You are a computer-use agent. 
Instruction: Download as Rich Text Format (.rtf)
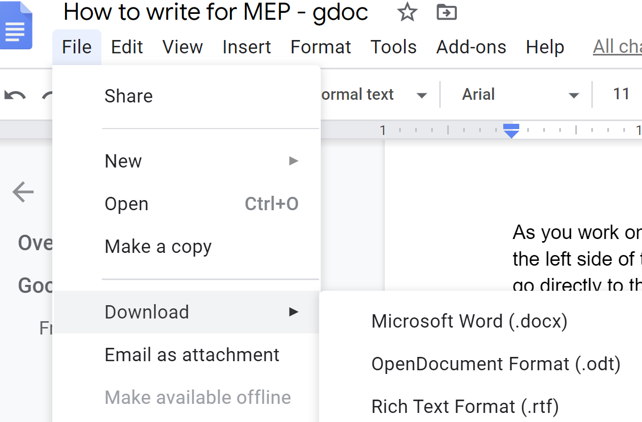coord(480,407)
